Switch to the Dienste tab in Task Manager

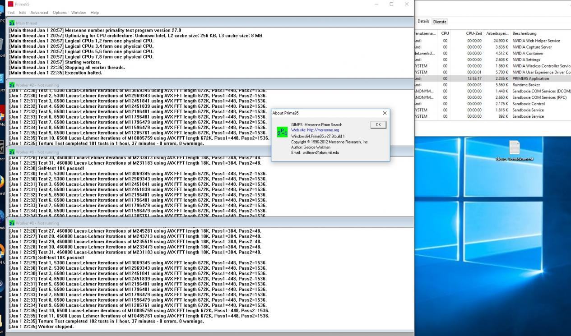pos(440,22)
